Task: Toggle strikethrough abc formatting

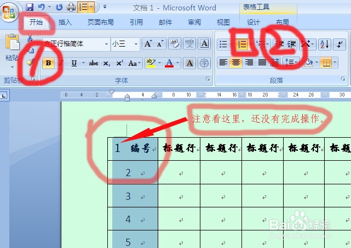Action: [94, 63]
